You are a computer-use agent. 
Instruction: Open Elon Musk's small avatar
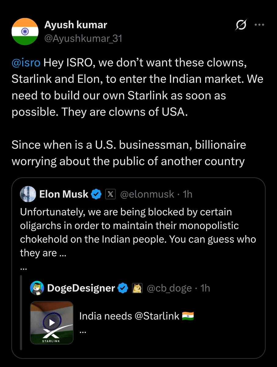pyautogui.click(x=27, y=194)
